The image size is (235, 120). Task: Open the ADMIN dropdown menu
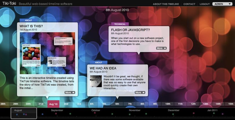tap(222, 4)
